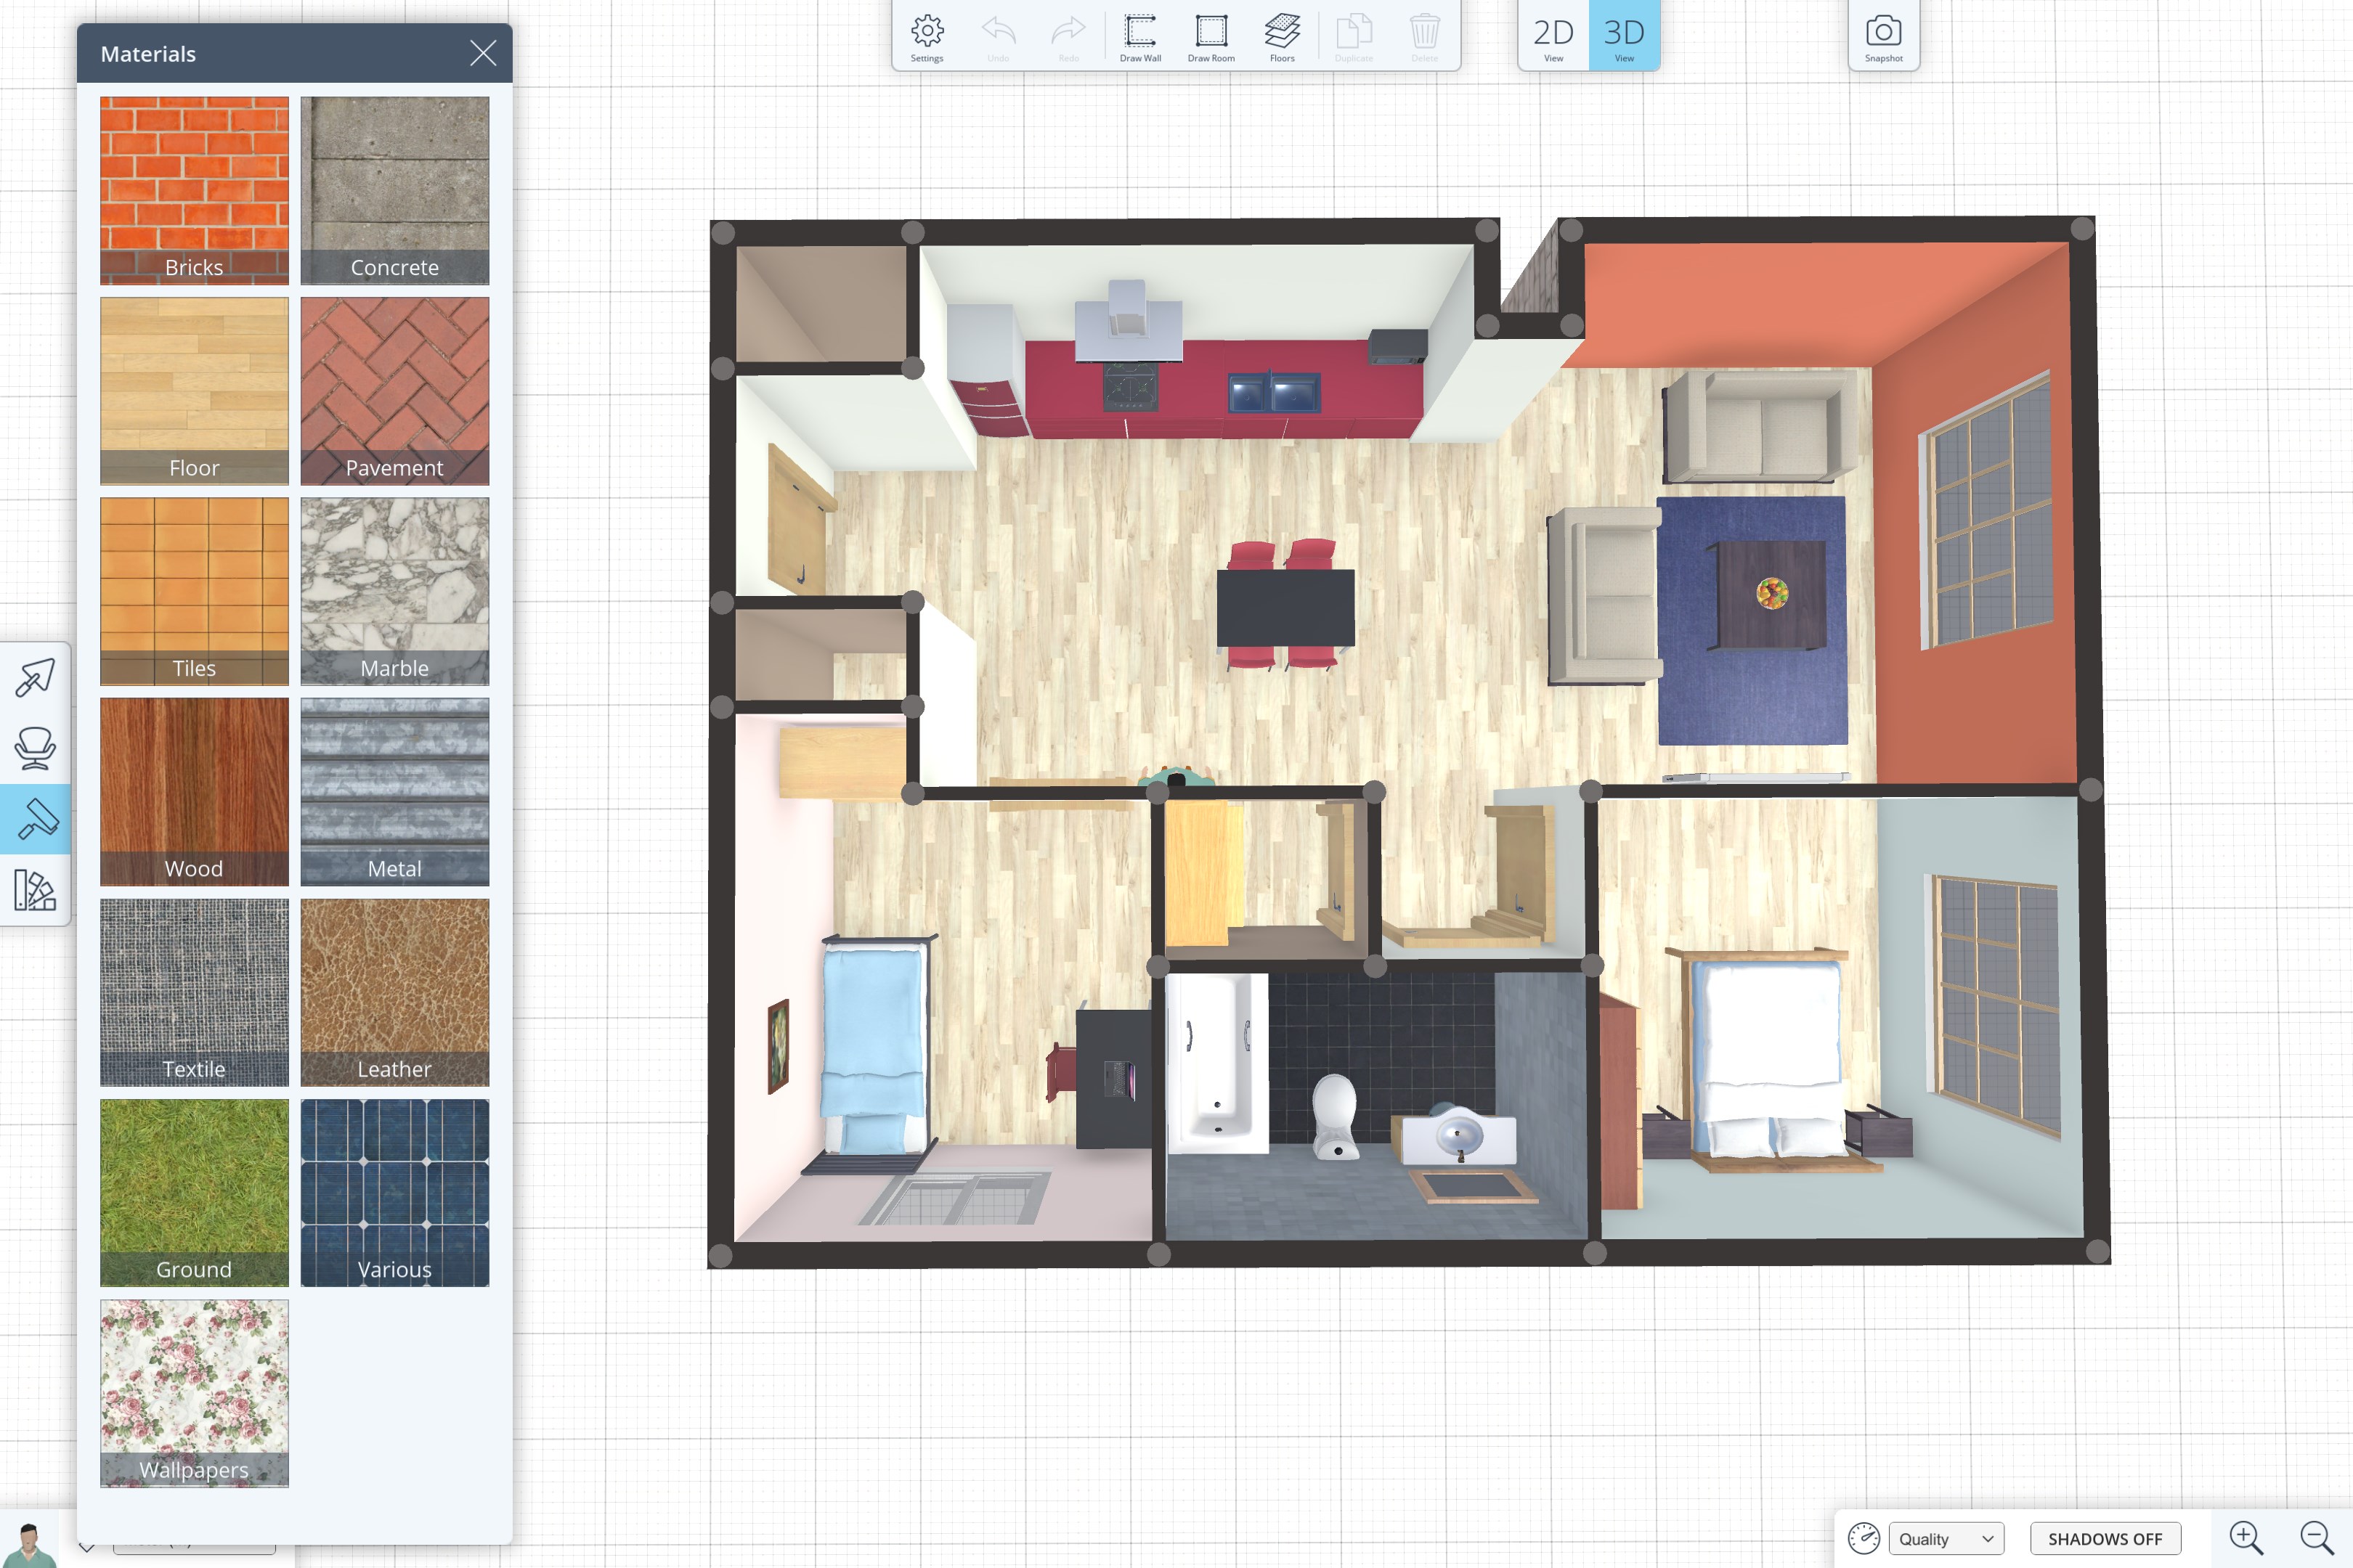This screenshot has width=2353, height=1568.
Task: Select the Draw Room tool
Action: click(1211, 38)
